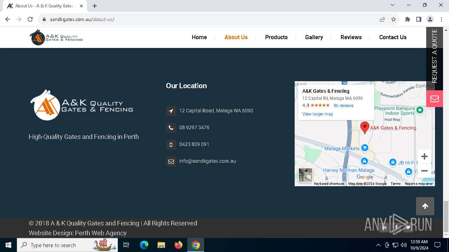This screenshot has height=252, width=449.
Task: Go back to the previous page
Action: click(8, 19)
